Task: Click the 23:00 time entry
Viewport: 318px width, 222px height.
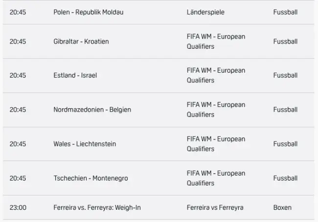Action: click(18, 208)
